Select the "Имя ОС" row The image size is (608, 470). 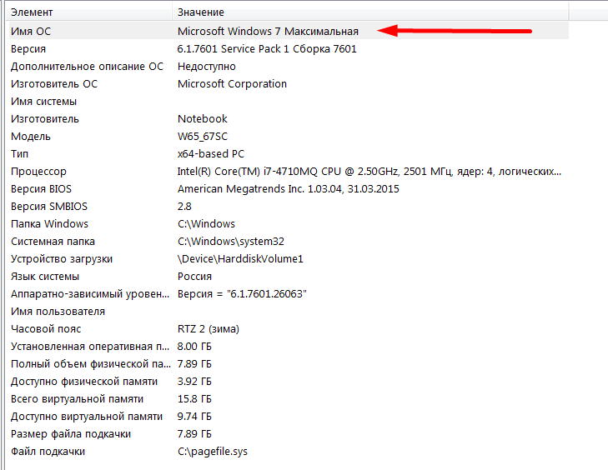[x=32, y=31]
